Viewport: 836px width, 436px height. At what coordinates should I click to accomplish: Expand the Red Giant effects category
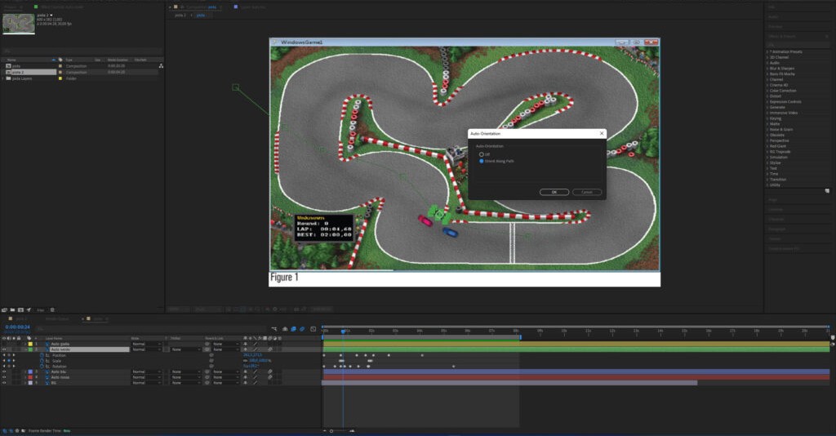[767, 146]
